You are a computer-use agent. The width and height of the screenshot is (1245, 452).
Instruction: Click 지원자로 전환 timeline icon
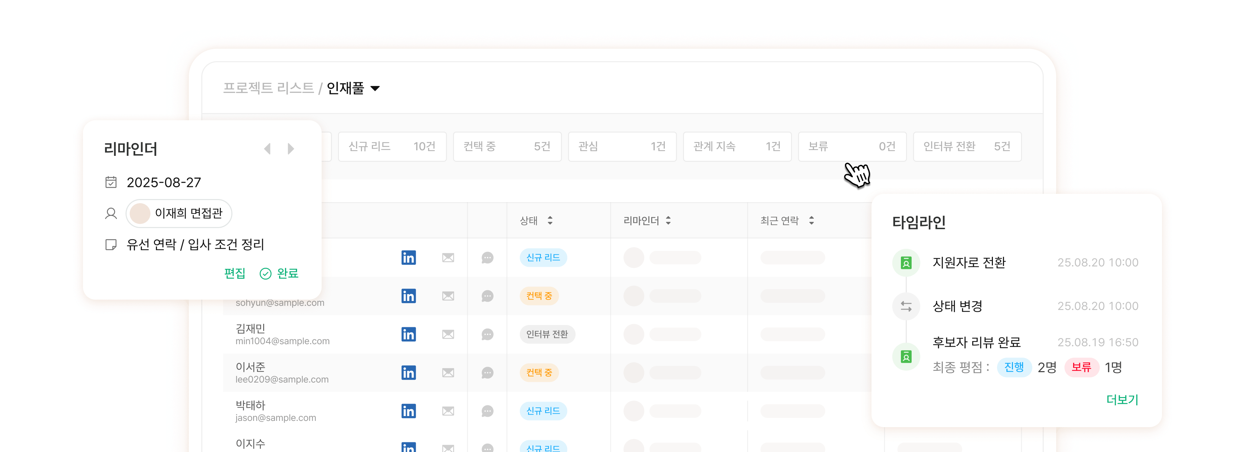click(x=906, y=263)
